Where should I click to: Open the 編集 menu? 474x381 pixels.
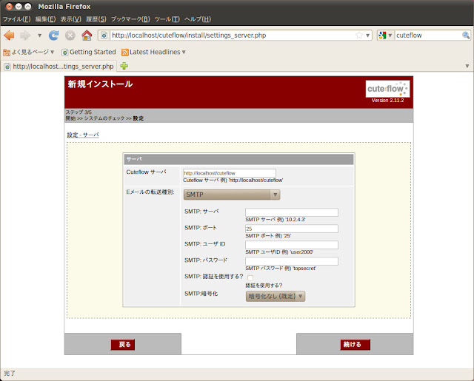(x=45, y=19)
